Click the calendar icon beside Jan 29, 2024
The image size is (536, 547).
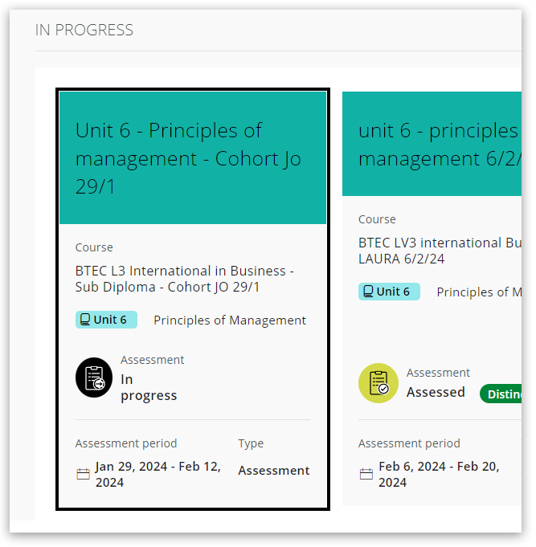point(83,474)
